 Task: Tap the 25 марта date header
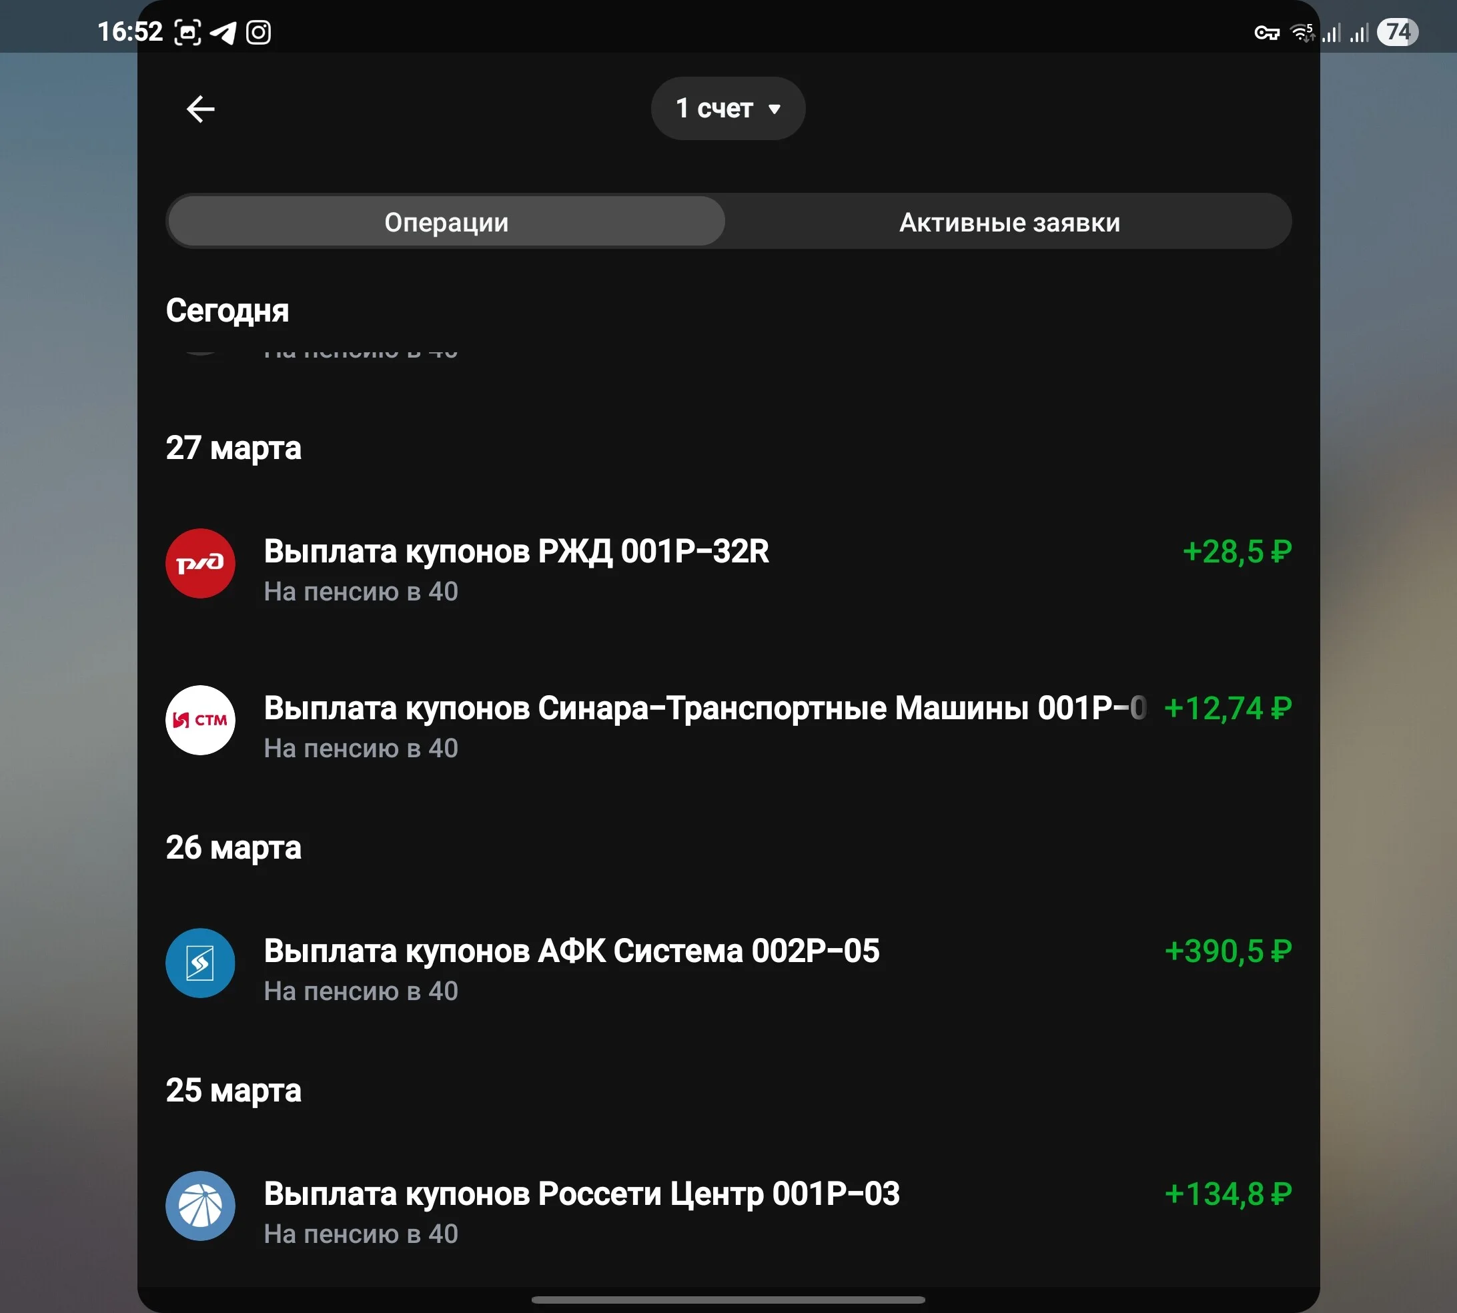click(x=233, y=1089)
